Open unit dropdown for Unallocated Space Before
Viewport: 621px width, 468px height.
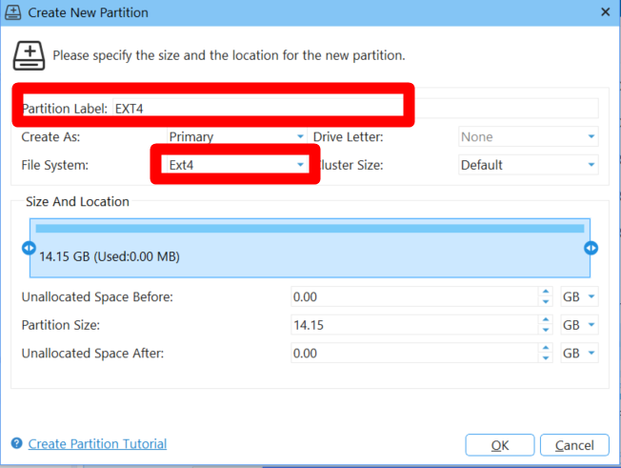pos(579,296)
